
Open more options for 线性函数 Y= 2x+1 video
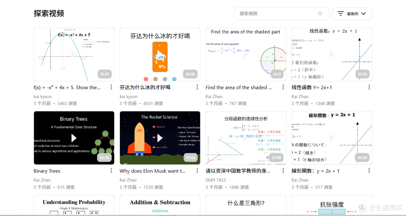(369, 87)
